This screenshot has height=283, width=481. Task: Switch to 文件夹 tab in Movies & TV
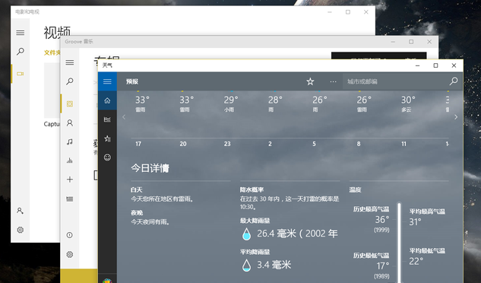[x=52, y=52]
